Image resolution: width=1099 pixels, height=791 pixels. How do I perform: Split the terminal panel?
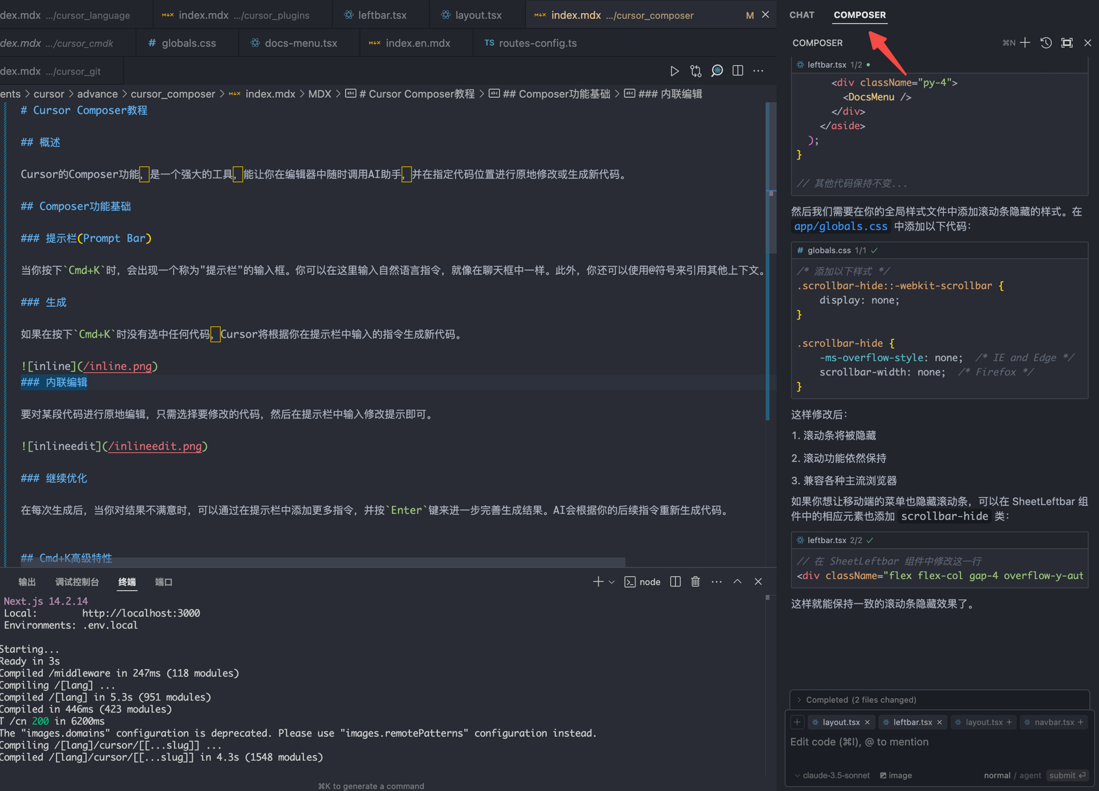[x=675, y=582]
